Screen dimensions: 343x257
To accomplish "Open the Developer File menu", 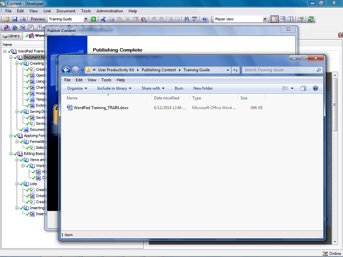I will [9, 11].
